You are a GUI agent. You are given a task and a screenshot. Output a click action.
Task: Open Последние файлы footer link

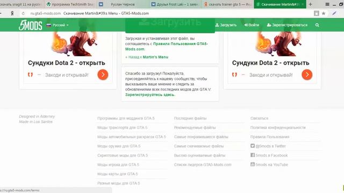tap(190, 118)
